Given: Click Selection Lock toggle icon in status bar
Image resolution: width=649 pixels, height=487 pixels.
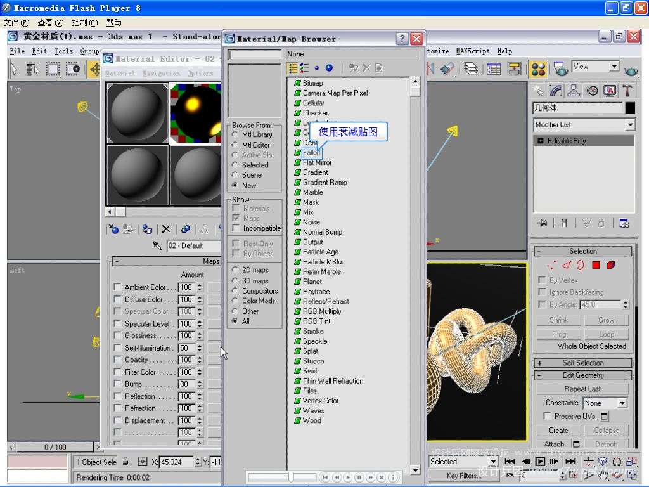Looking at the screenshot, I should click(x=125, y=462).
